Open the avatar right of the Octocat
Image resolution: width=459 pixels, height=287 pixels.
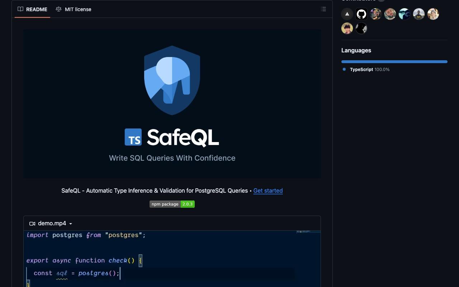click(x=376, y=14)
